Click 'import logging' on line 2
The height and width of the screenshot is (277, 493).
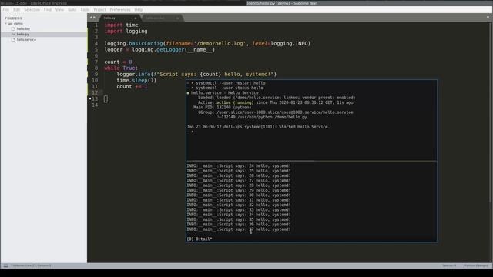126,32
